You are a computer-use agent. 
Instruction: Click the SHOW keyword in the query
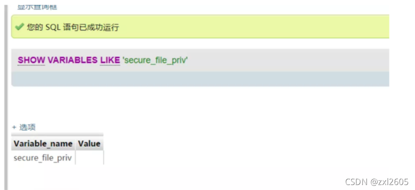(31, 60)
